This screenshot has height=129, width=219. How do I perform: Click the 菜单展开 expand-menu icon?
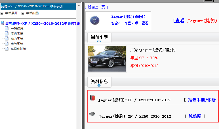[2, 13]
